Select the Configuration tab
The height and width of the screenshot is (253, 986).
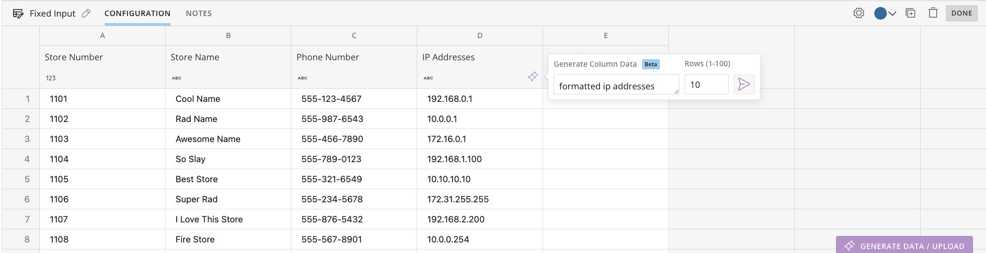[137, 14]
